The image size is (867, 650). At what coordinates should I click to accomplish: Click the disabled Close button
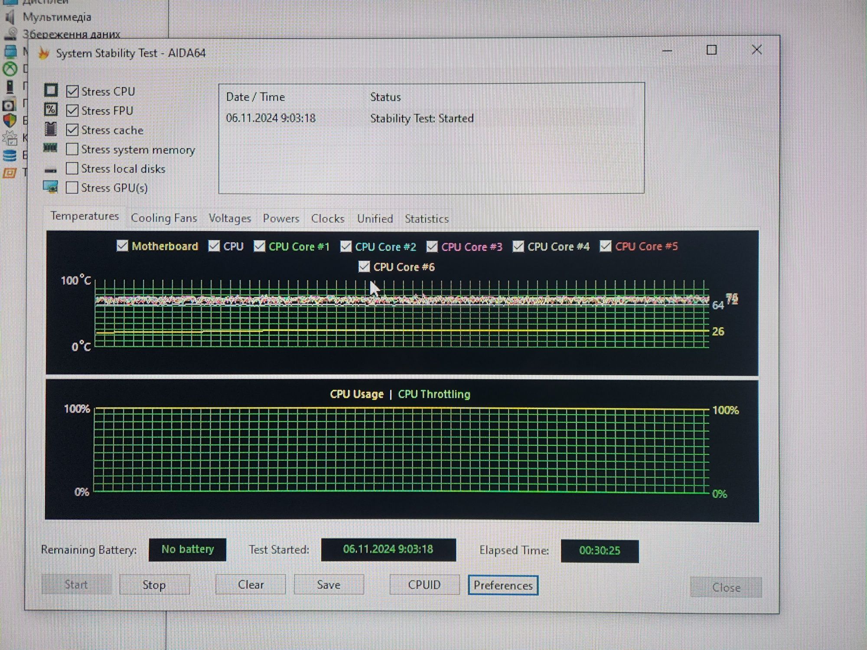(x=726, y=588)
